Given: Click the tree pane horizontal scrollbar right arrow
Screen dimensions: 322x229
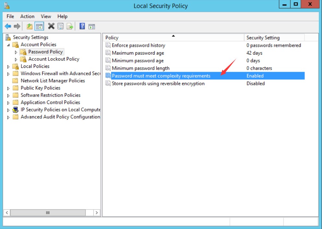Looking at the screenshot, I should [96, 213].
